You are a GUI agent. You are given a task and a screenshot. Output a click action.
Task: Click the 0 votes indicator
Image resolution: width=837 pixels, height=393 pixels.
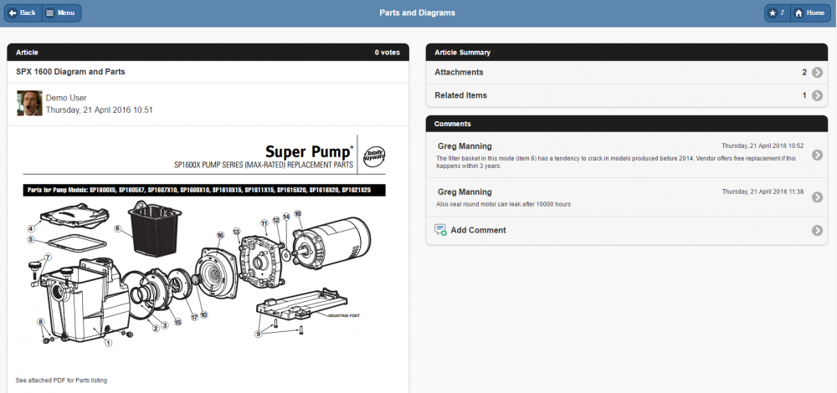coord(387,52)
